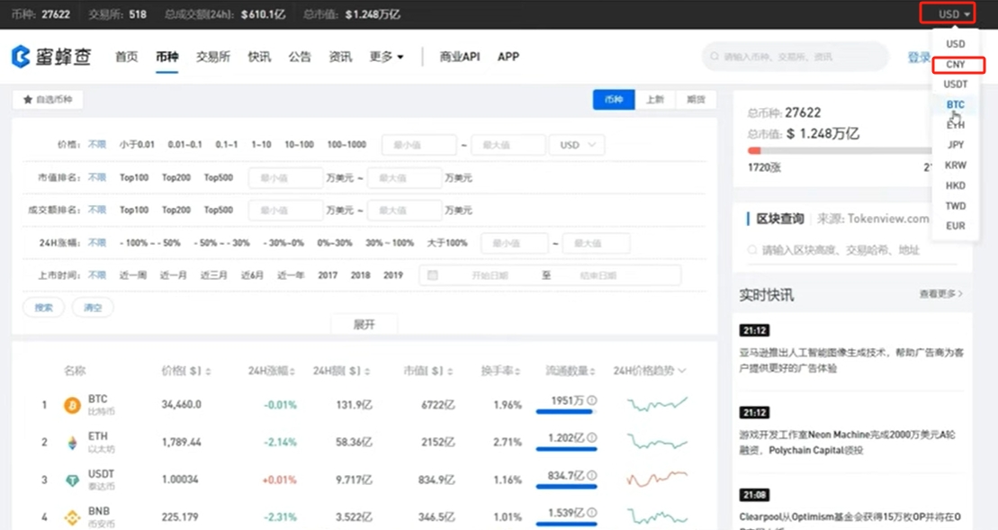Viewport: 998px width, 530px height.
Task: Switch to 期货 tab
Action: click(x=696, y=99)
